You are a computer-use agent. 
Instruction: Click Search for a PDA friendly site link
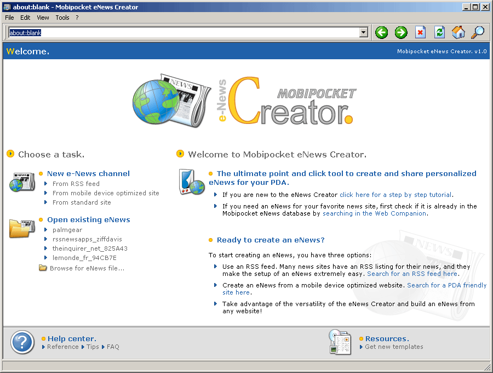pos(447,285)
